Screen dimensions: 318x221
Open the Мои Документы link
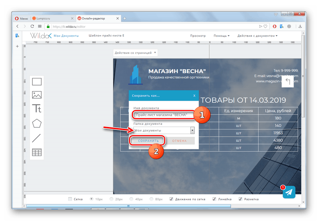point(66,36)
